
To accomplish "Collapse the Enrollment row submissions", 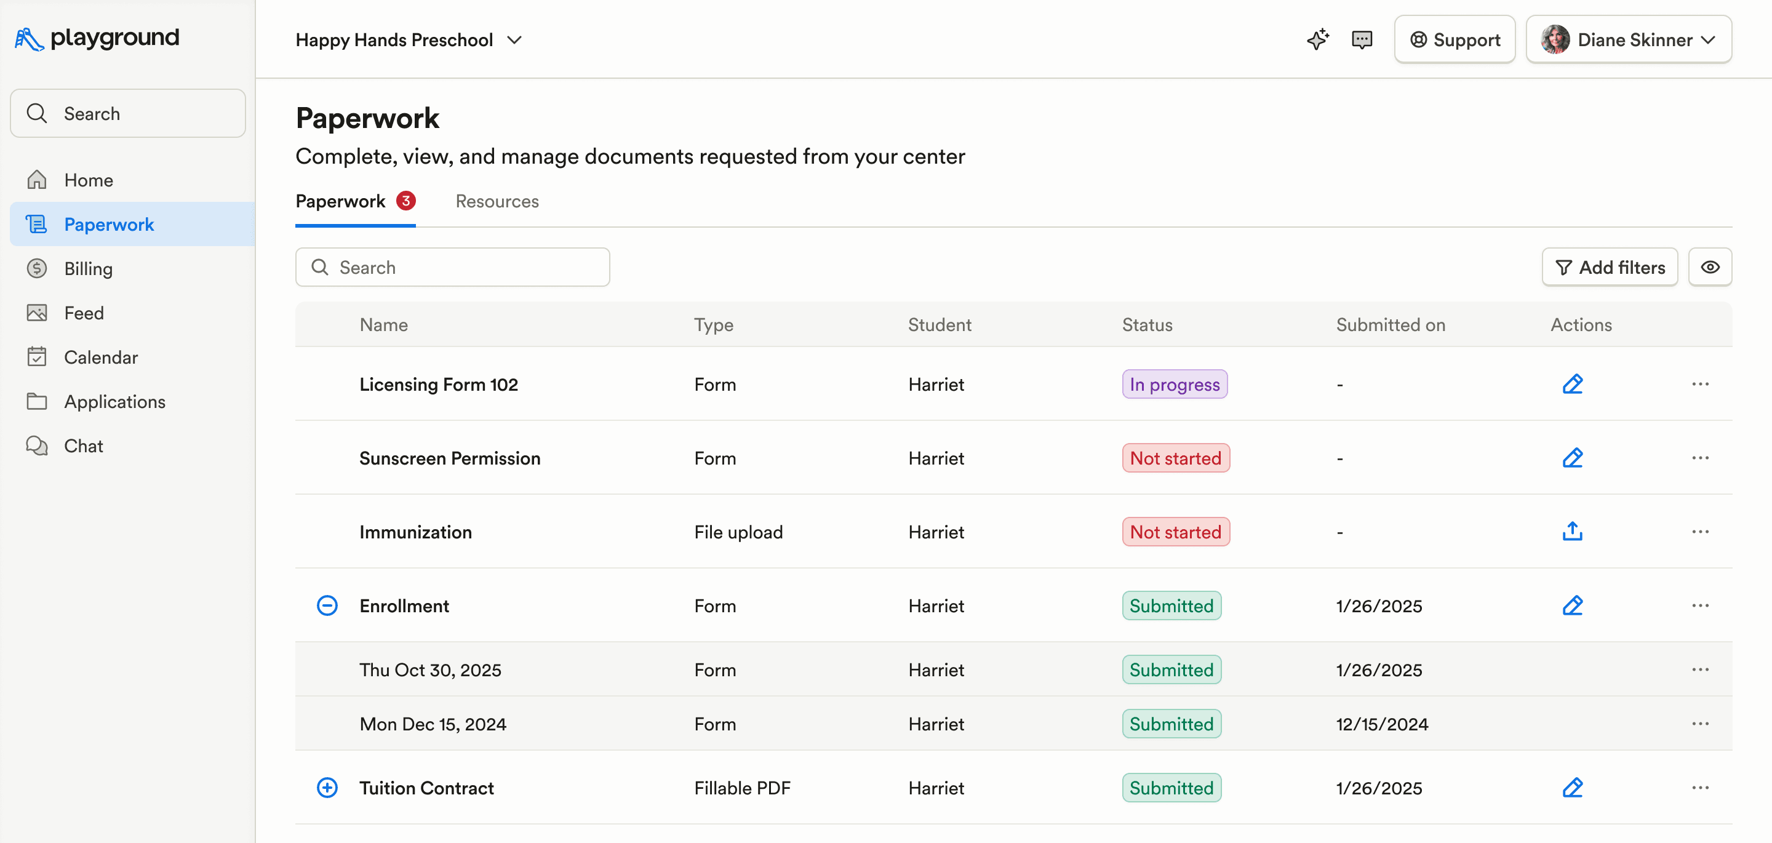I will pos(327,605).
